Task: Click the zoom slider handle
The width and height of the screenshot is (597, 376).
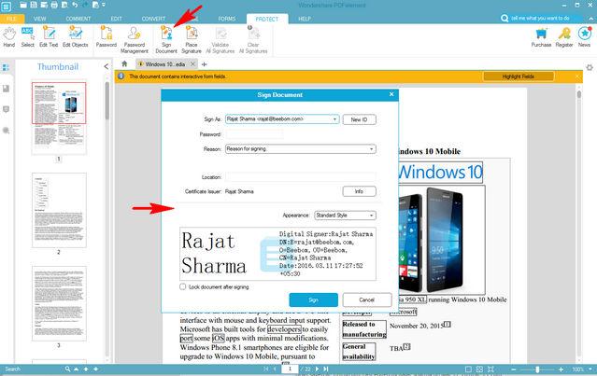Action: click(x=537, y=369)
